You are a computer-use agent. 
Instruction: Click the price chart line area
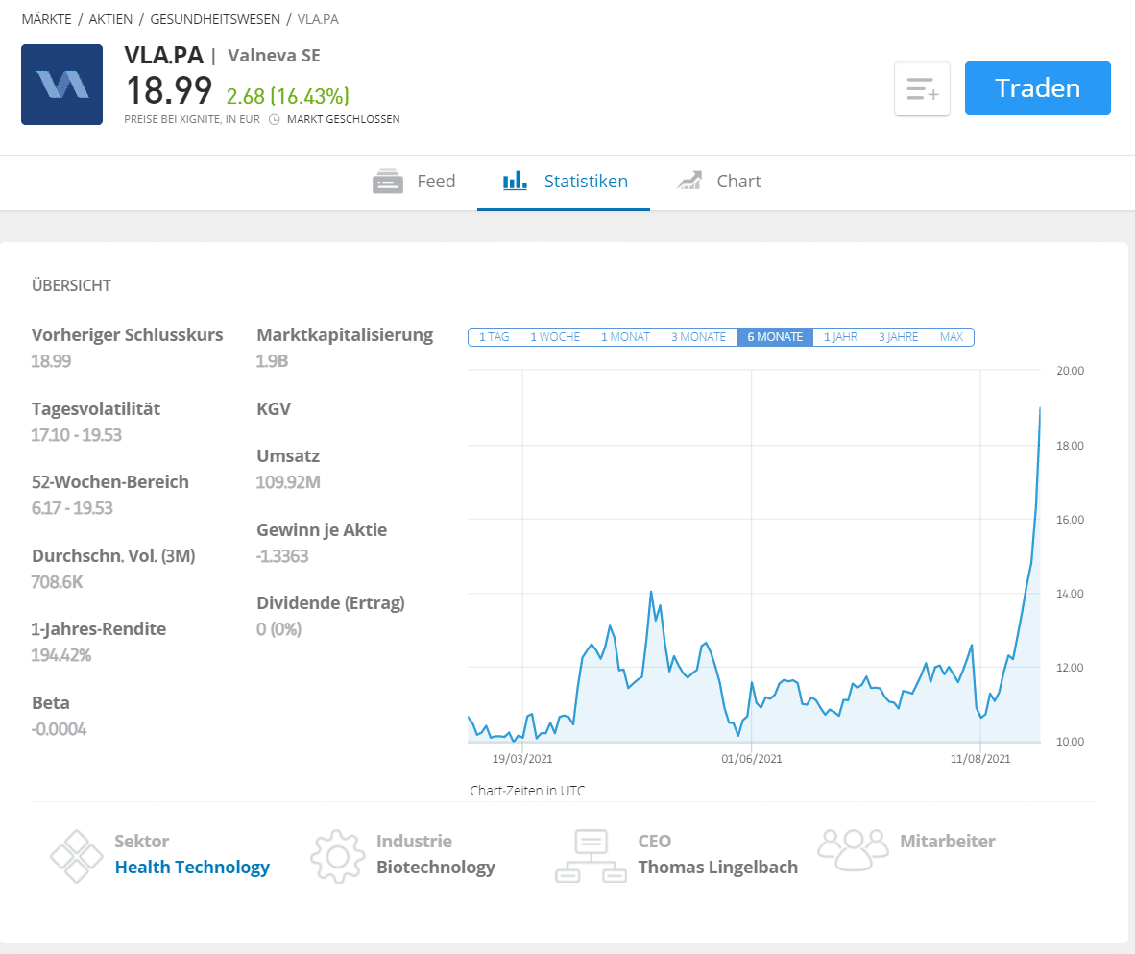pyautogui.click(x=754, y=558)
